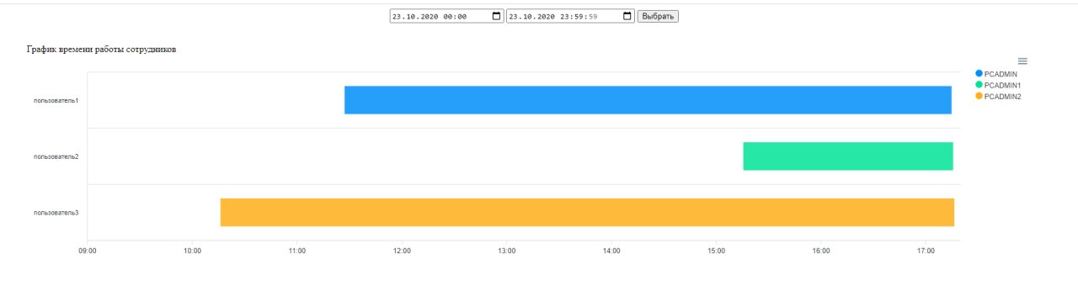Viewport: 1078px width, 307px height.
Task: Click the 09:00 time axis label
Action: tap(87, 251)
